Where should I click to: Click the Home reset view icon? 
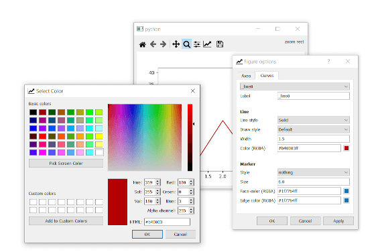tap(142, 44)
